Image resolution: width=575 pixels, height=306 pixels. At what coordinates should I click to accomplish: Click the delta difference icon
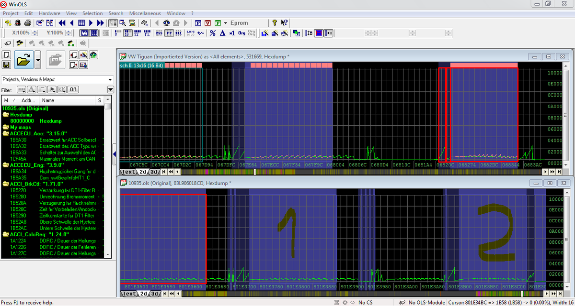(222, 33)
